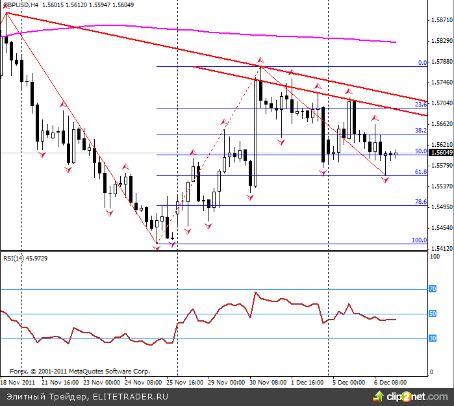Select the 23.6 Fibonacci level label
Viewport: 454px width, 406px height.
(420, 105)
